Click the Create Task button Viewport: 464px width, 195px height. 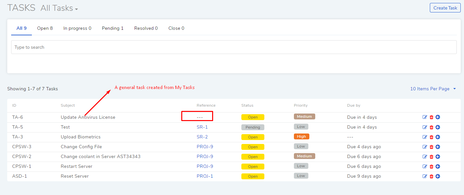(x=445, y=8)
